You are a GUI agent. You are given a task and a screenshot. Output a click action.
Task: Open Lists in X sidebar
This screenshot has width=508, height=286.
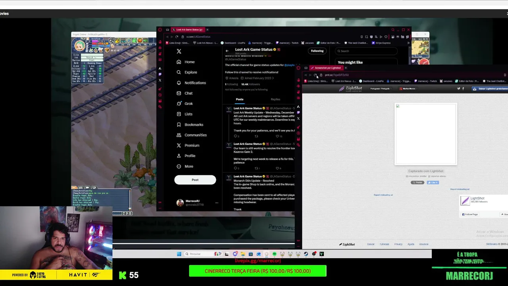click(x=185, y=114)
